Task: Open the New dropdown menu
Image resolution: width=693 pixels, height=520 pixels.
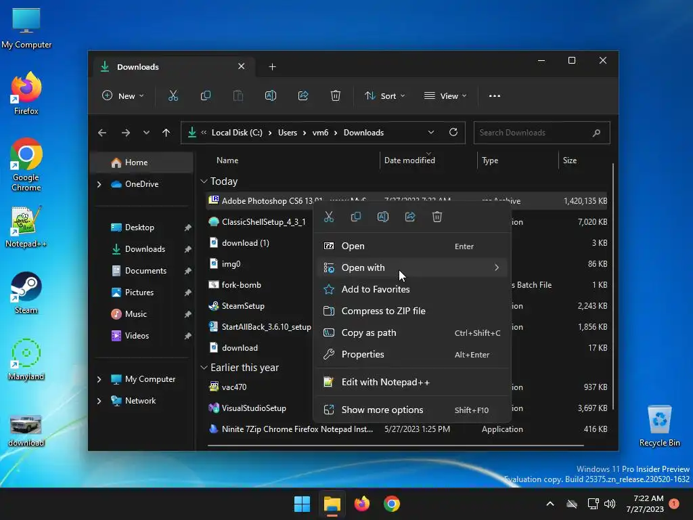Action: coord(123,96)
